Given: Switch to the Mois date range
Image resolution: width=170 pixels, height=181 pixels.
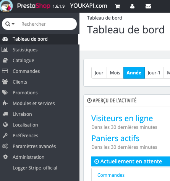Looking at the screenshot, I should click(115, 72).
